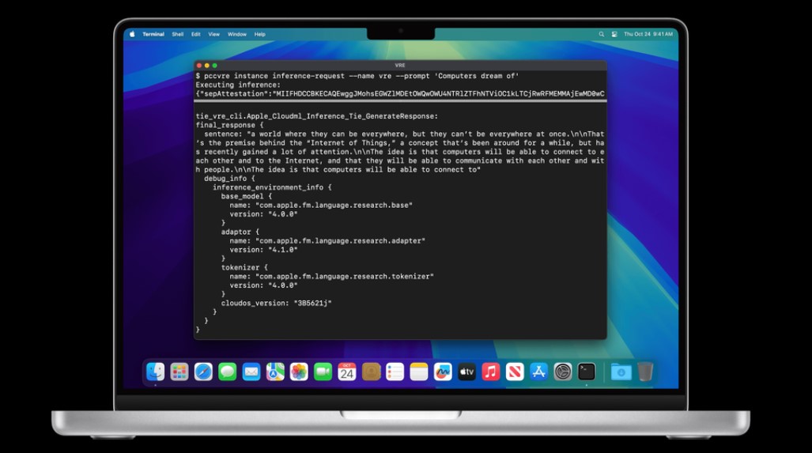
Task: Open Spotlight search in menu bar
Action: [601, 34]
